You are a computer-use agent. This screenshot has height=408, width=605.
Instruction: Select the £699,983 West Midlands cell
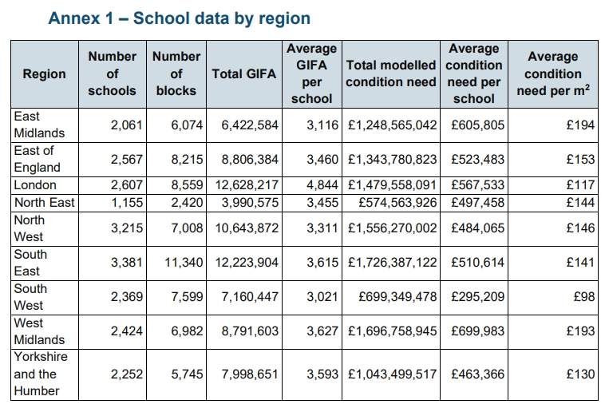[x=477, y=331]
